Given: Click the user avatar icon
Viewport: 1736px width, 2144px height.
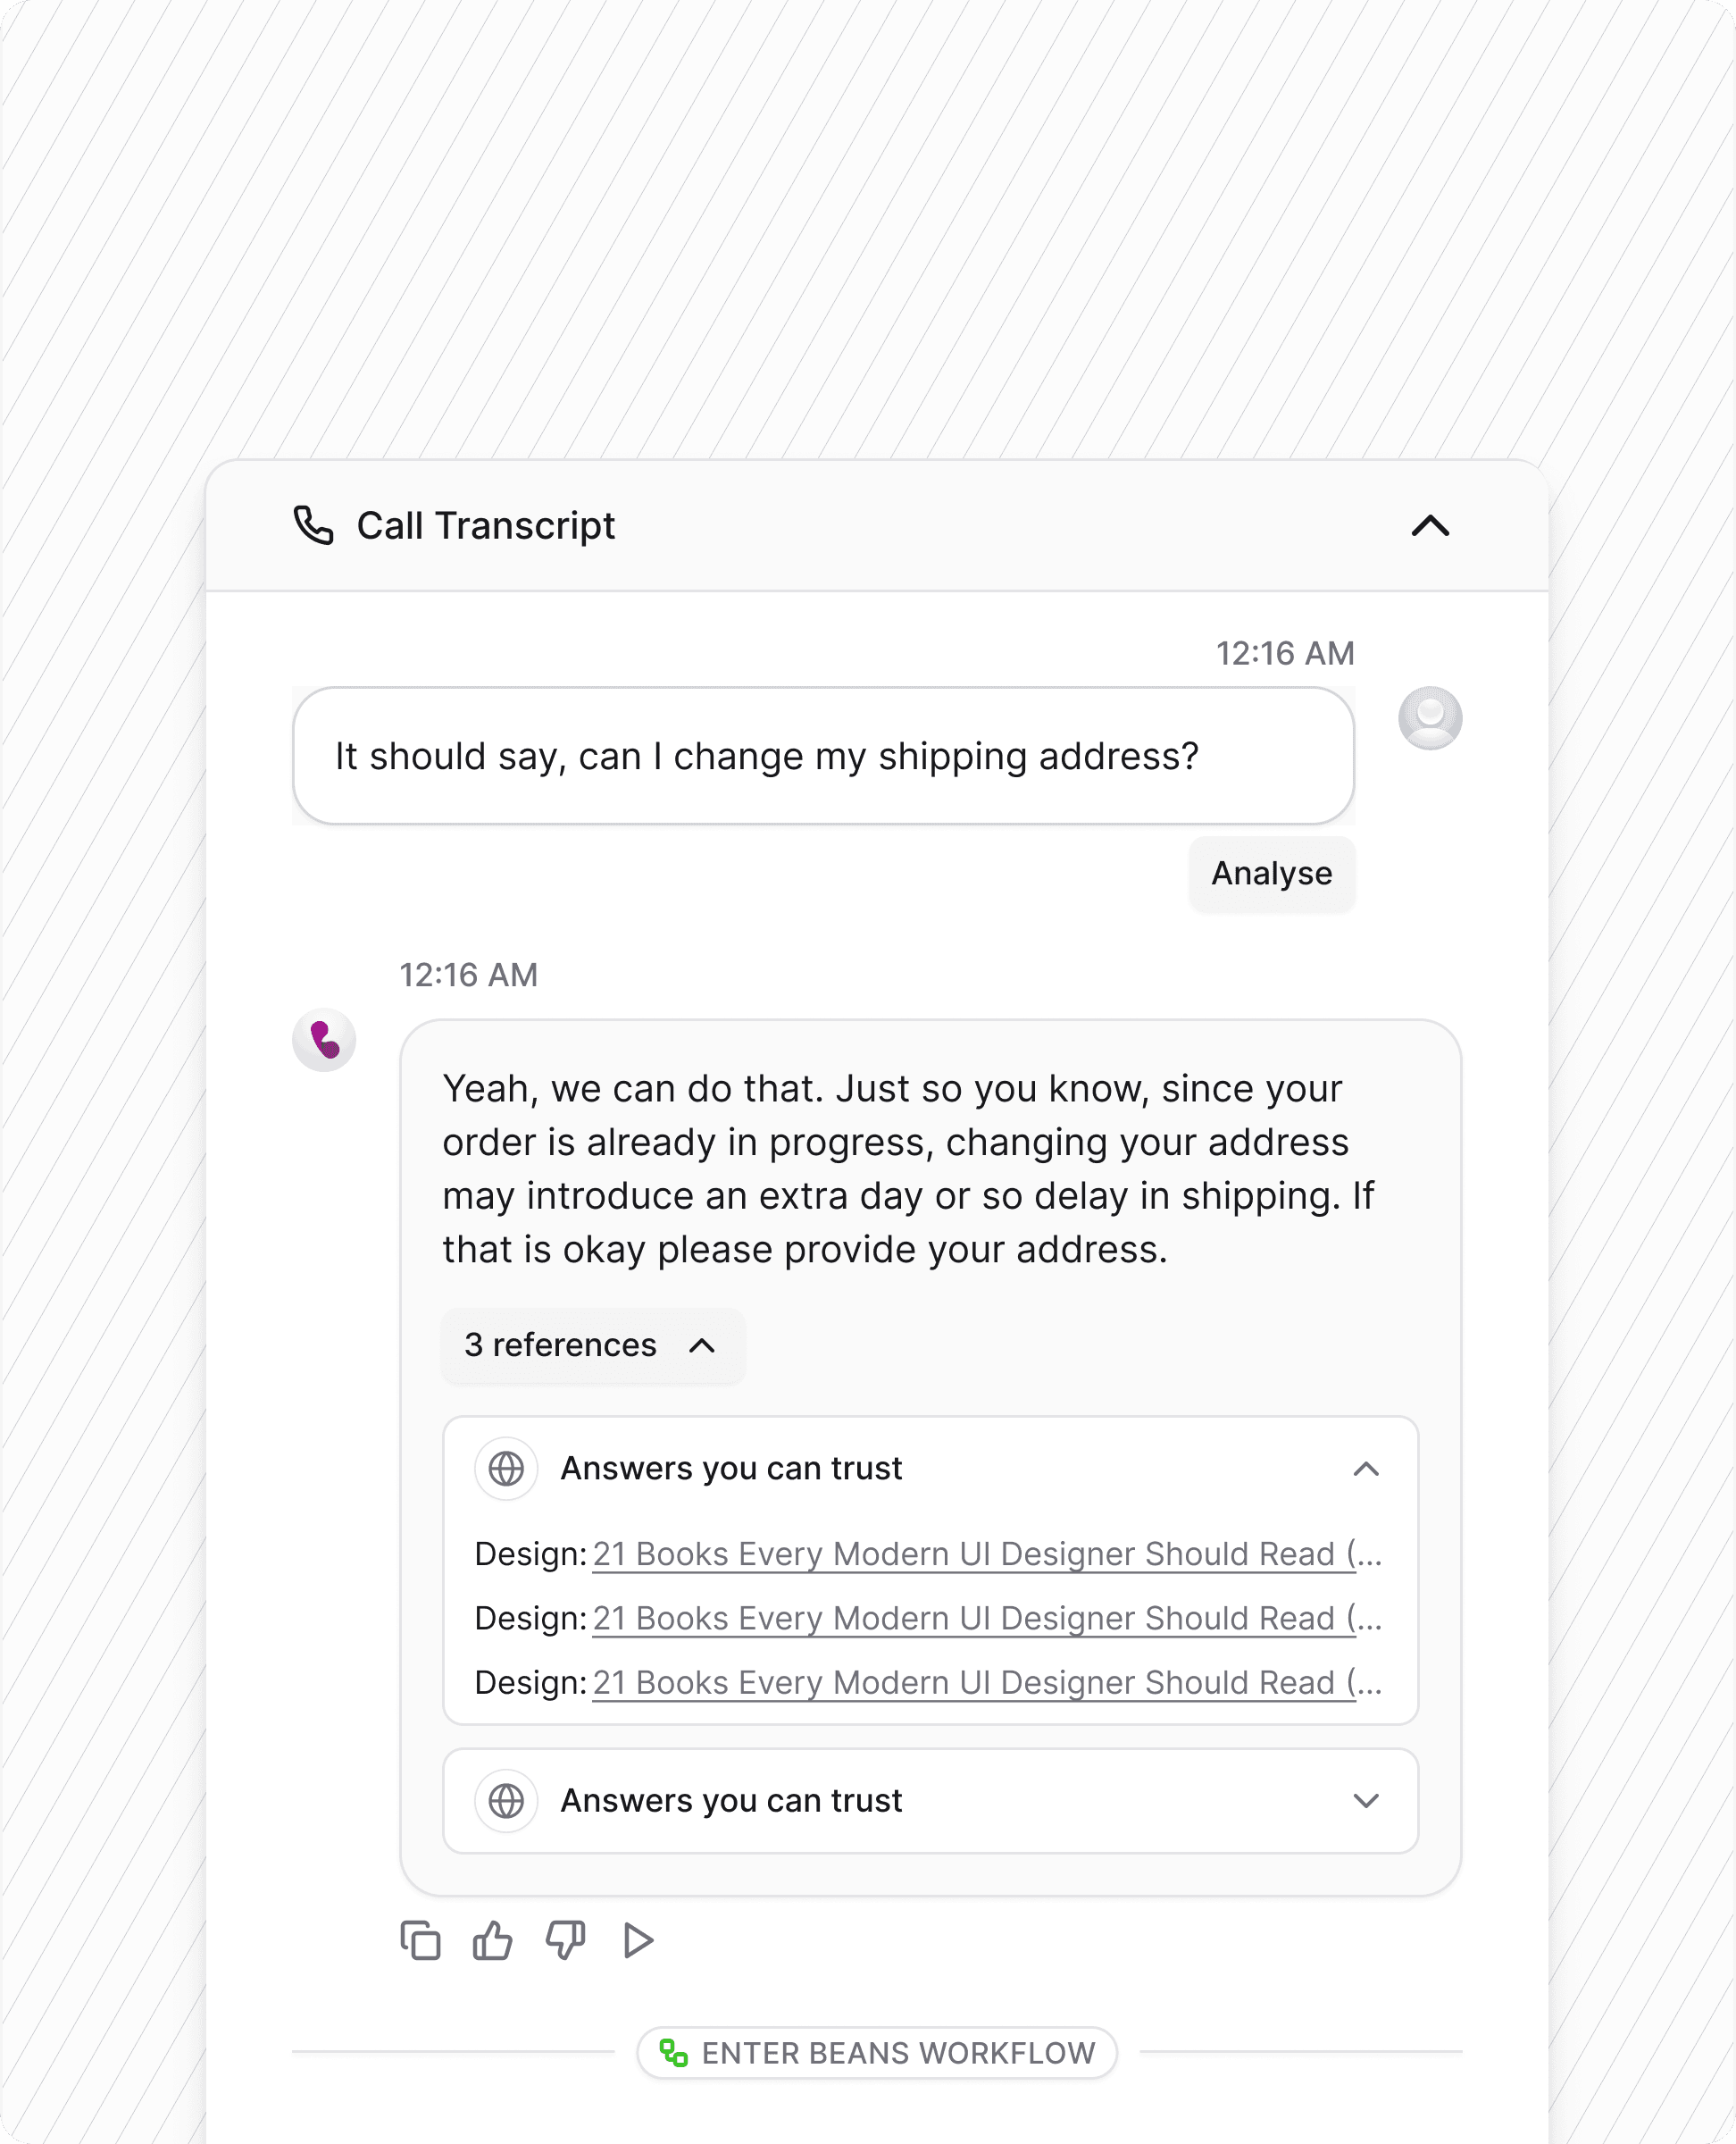Looking at the screenshot, I should (x=1429, y=717).
